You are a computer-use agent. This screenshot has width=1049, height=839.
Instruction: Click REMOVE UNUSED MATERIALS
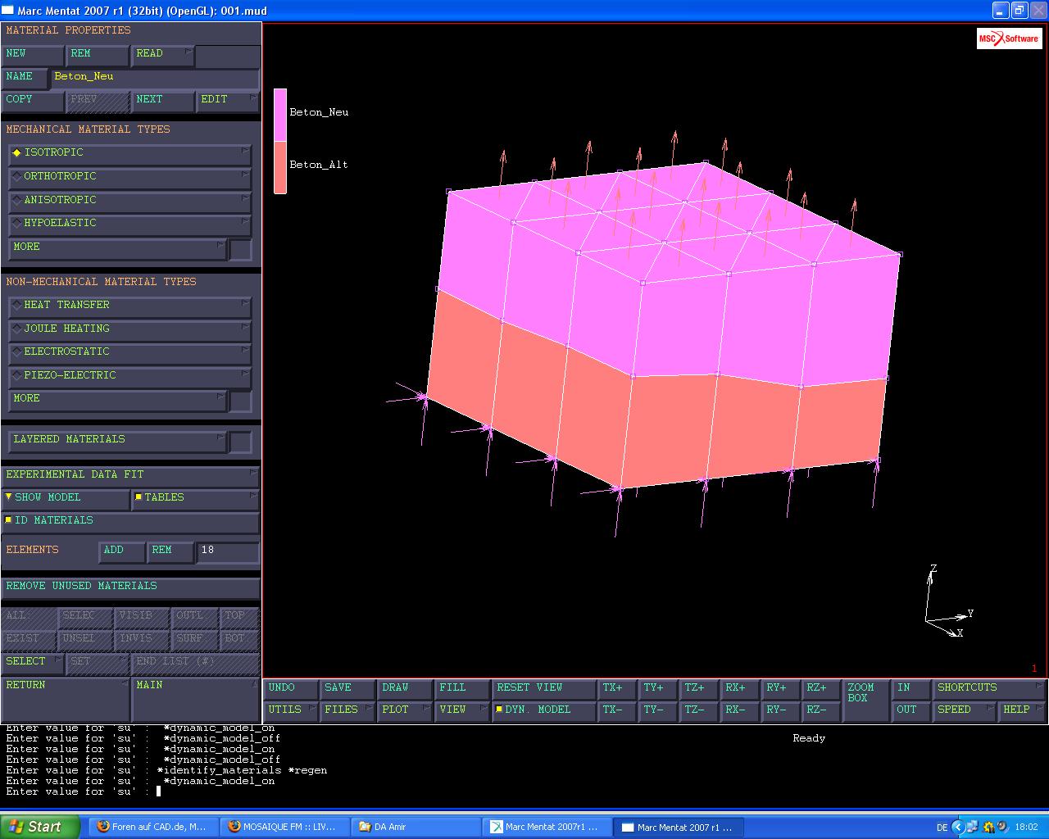point(130,587)
